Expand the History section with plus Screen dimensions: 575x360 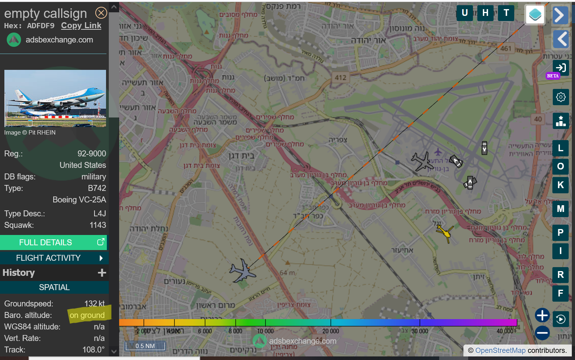pos(102,273)
